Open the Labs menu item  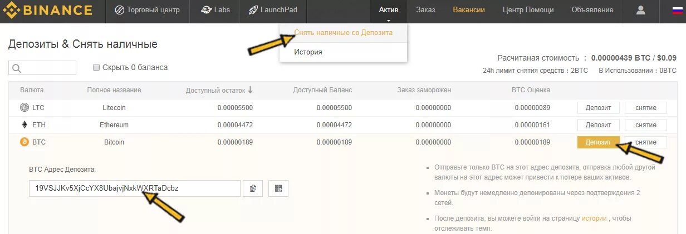214,10
